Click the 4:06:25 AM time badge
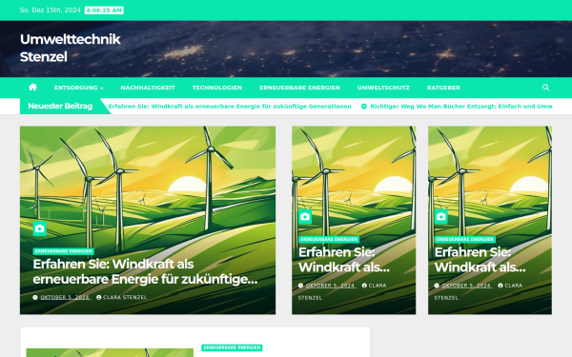The width and height of the screenshot is (572, 357). tap(104, 10)
